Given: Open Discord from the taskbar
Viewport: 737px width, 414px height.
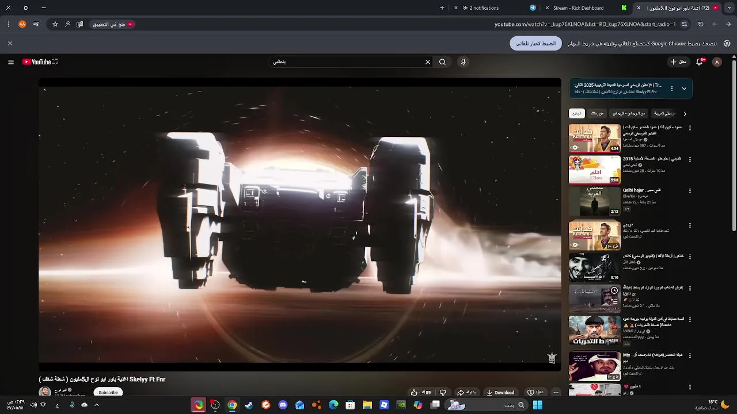Looking at the screenshot, I should [x=283, y=405].
